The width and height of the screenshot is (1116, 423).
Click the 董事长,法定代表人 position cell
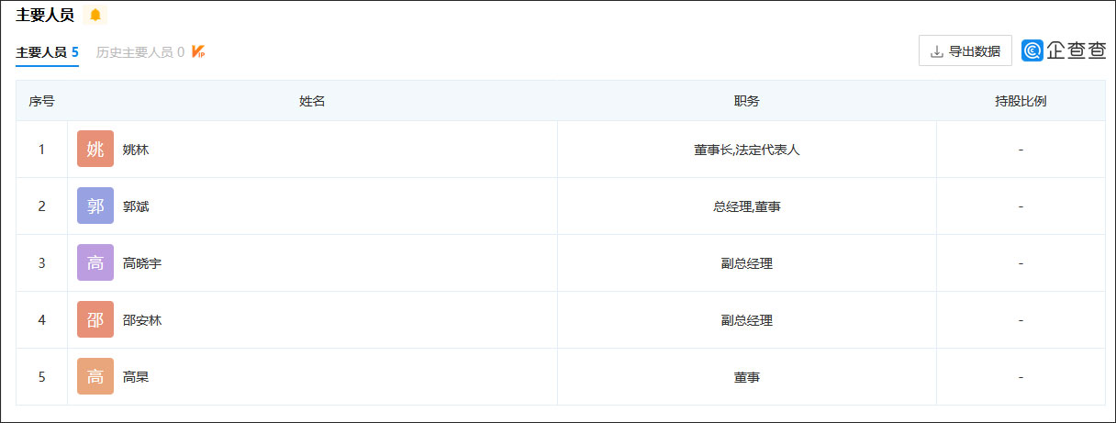tap(746, 150)
